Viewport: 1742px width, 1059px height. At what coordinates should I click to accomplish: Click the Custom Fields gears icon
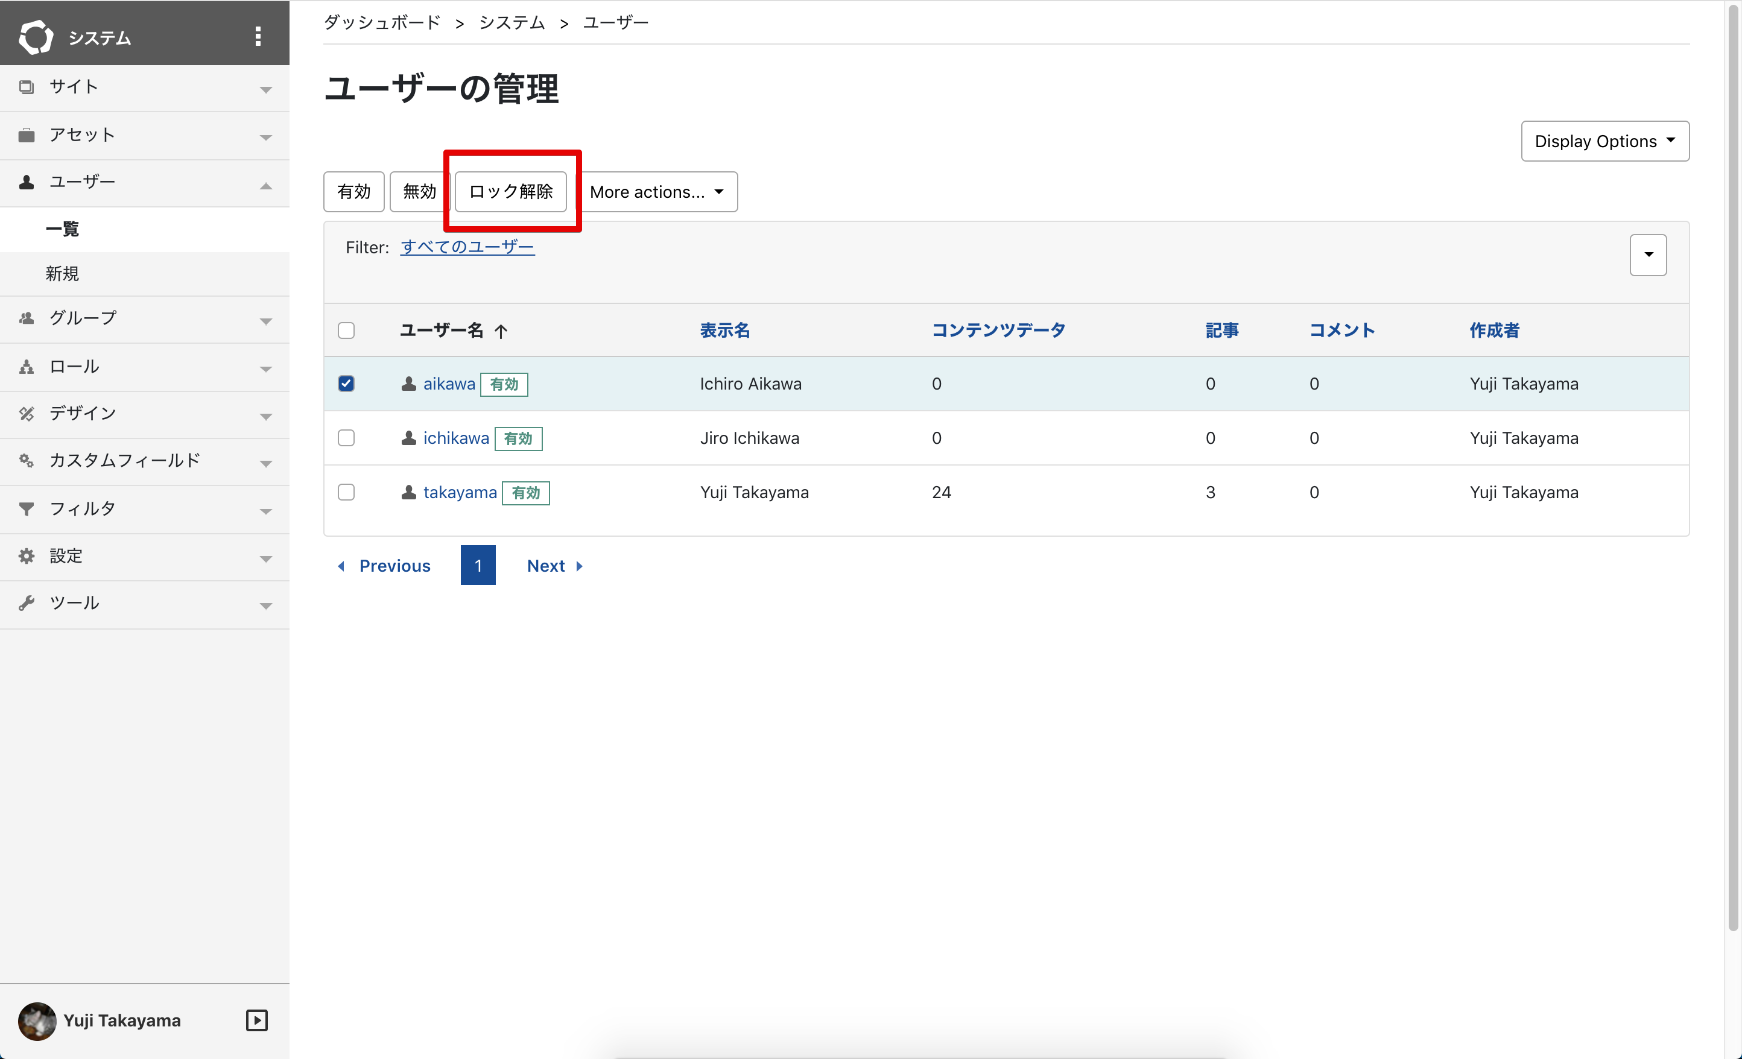click(26, 461)
